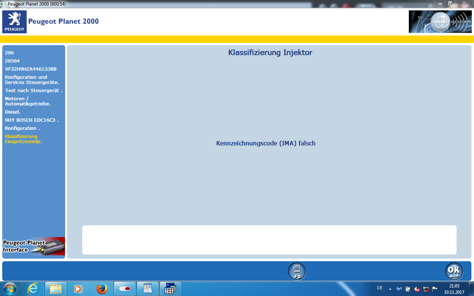
Task: Navigate to 'Motoren / Automatikgetriebe' in the sidebar
Action: pyautogui.click(x=28, y=101)
